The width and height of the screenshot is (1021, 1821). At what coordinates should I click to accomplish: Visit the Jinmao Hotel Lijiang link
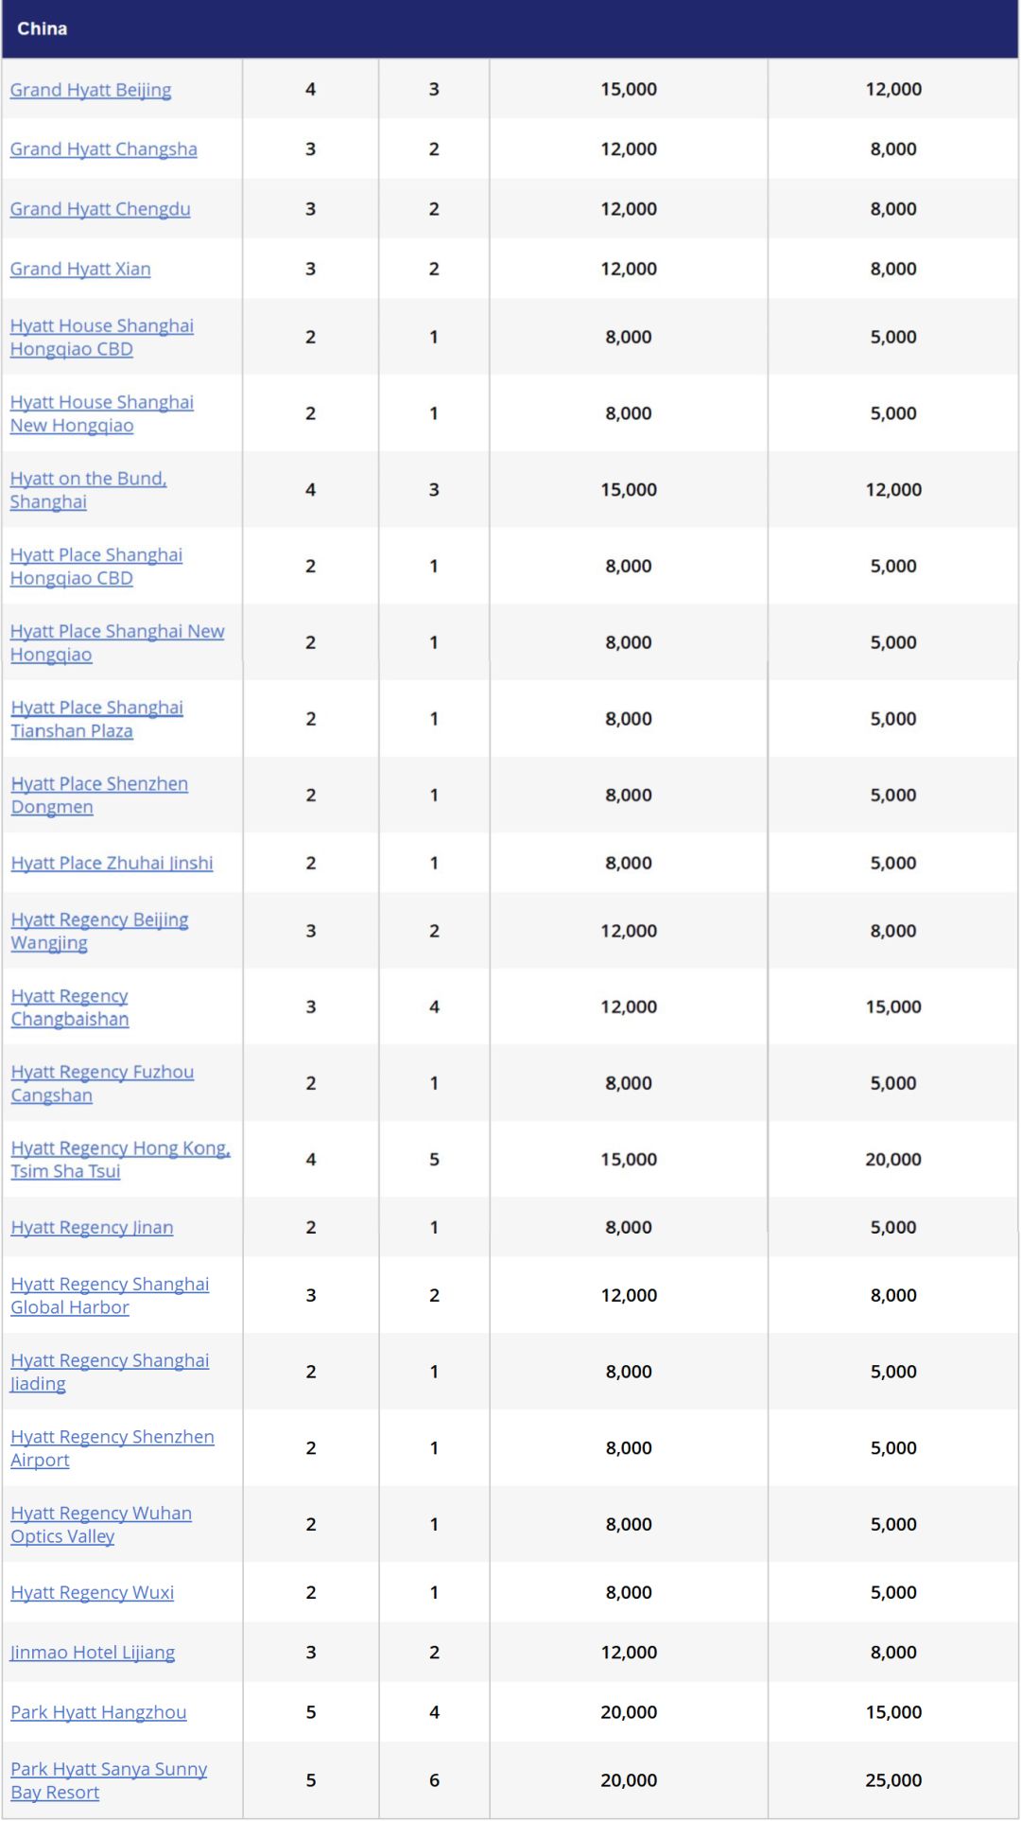pyautogui.click(x=93, y=1652)
